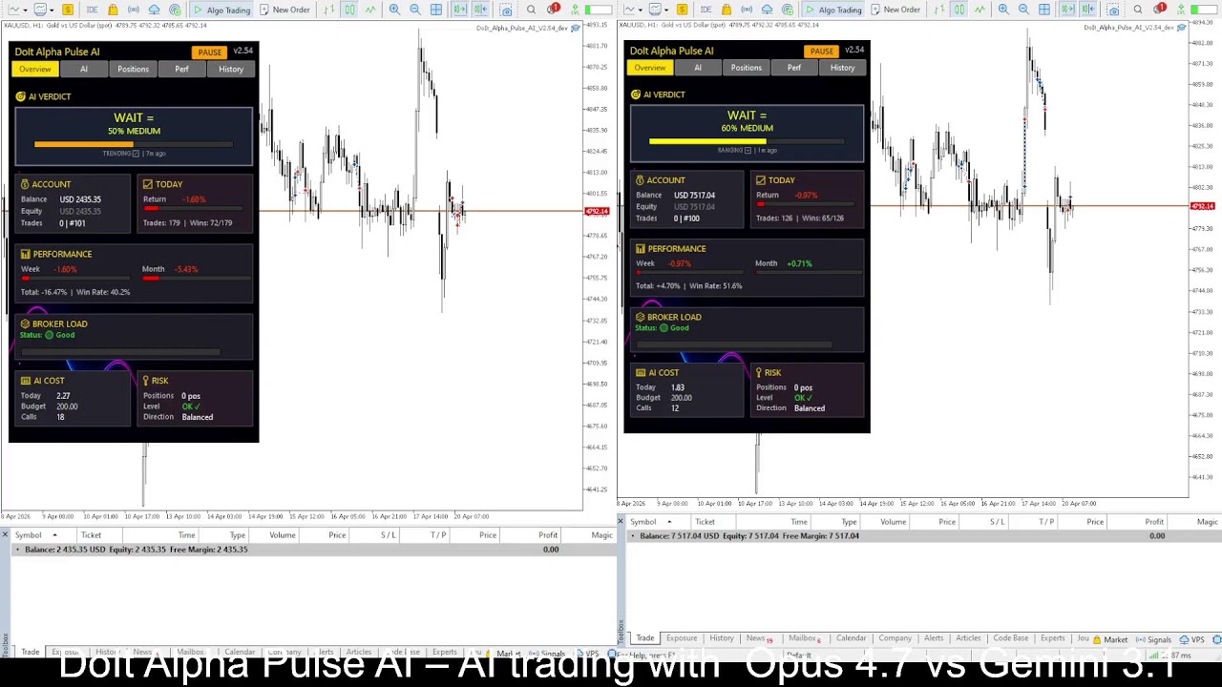The width and height of the screenshot is (1222, 687).
Task: Toggle chart autoscroll in right terminal toolbar
Action: [x=1067, y=10]
